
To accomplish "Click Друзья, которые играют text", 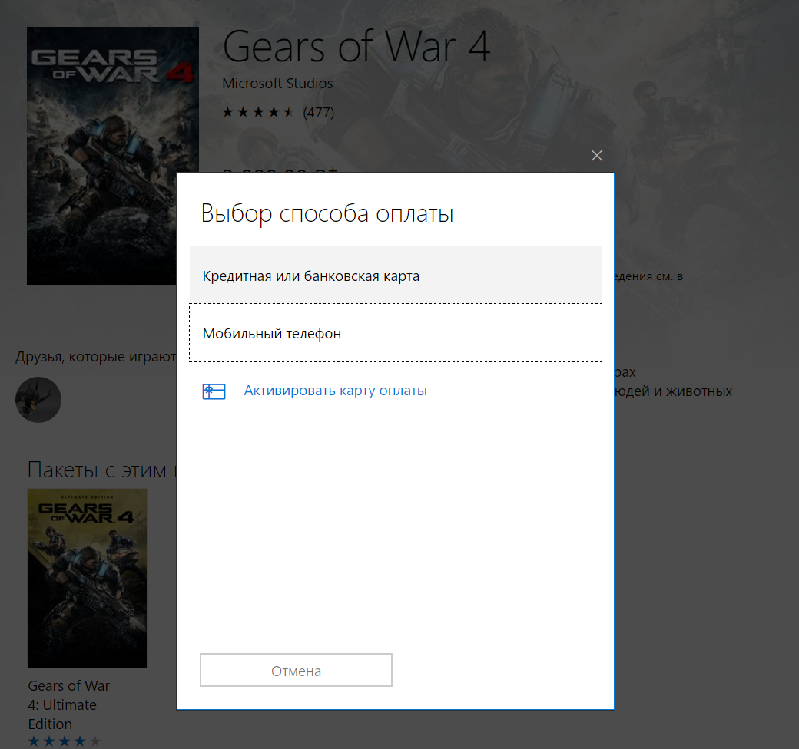I will [96, 357].
